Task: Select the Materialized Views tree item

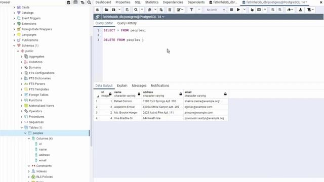Action: [x=42, y=106]
